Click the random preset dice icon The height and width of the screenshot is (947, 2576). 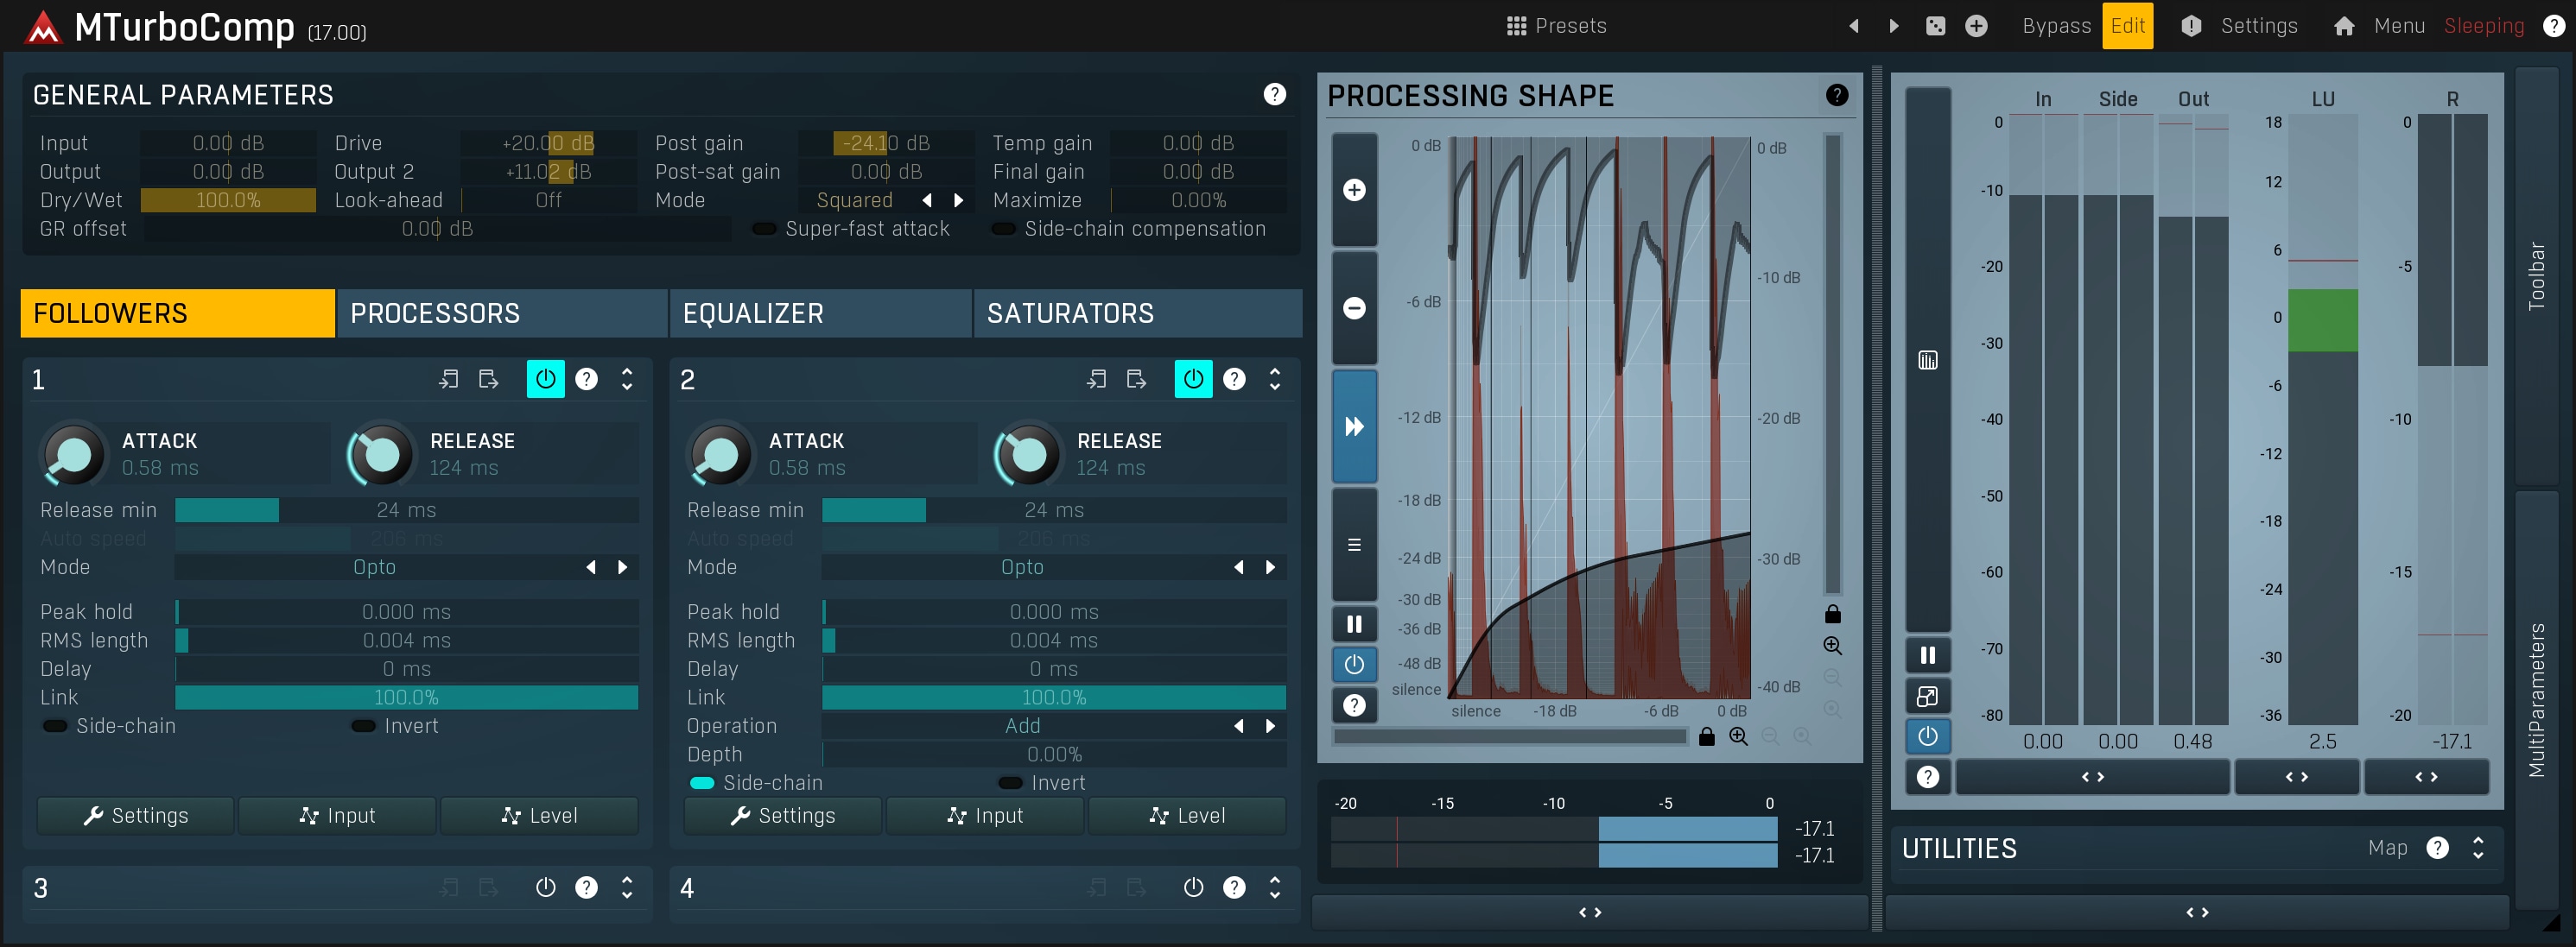point(1935,26)
